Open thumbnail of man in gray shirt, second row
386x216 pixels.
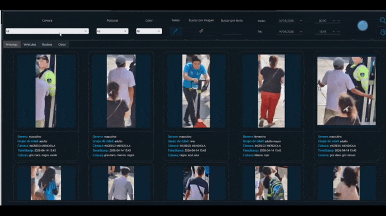[x=121, y=183]
